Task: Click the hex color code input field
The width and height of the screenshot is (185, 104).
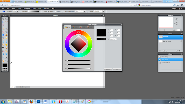Action: click(113, 39)
